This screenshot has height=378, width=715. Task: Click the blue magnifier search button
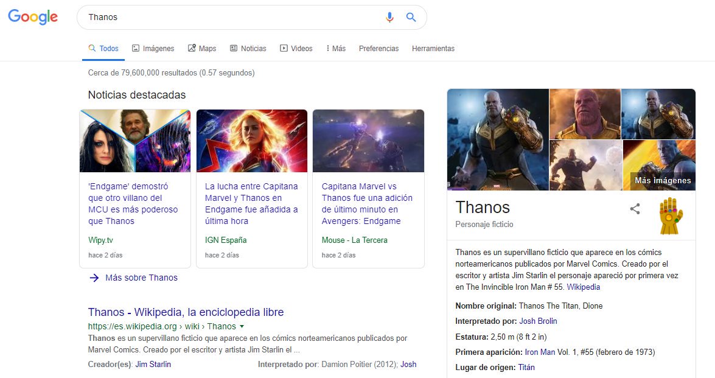[x=411, y=17]
